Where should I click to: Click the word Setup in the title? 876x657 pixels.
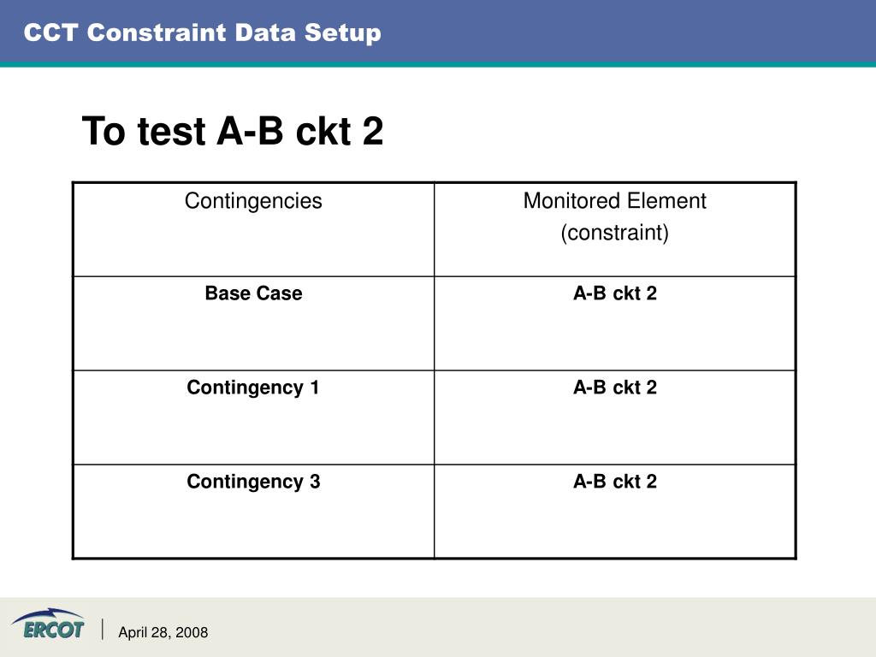point(342,33)
